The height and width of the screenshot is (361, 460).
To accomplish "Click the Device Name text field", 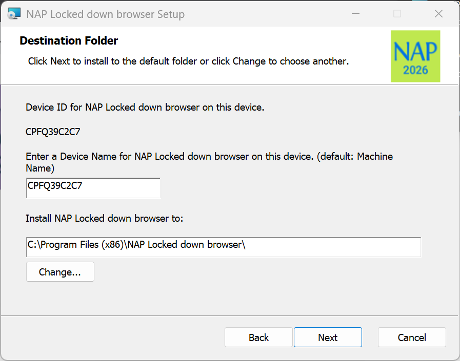I will pyautogui.click(x=93, y=187).
